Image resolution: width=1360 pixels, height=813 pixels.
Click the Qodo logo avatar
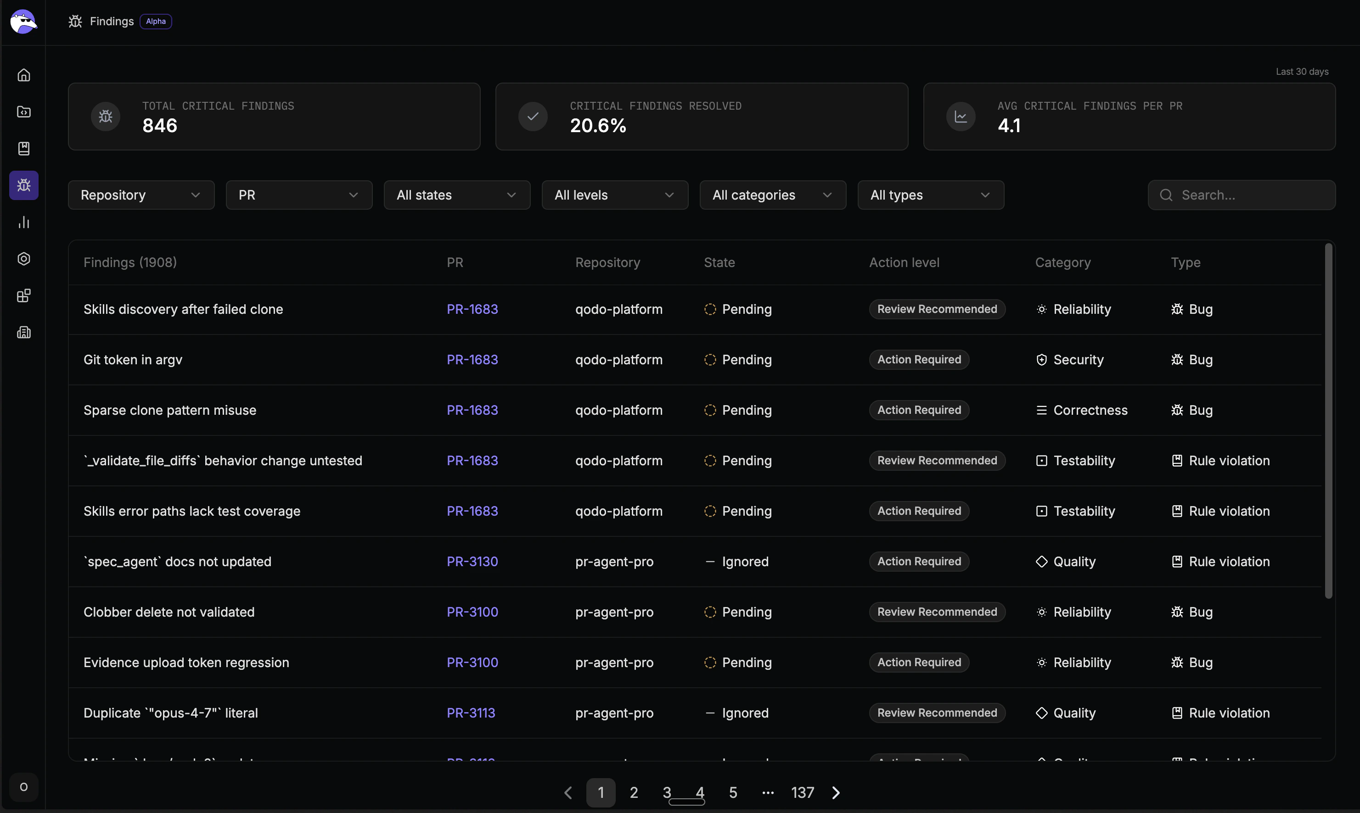[23, 22]
